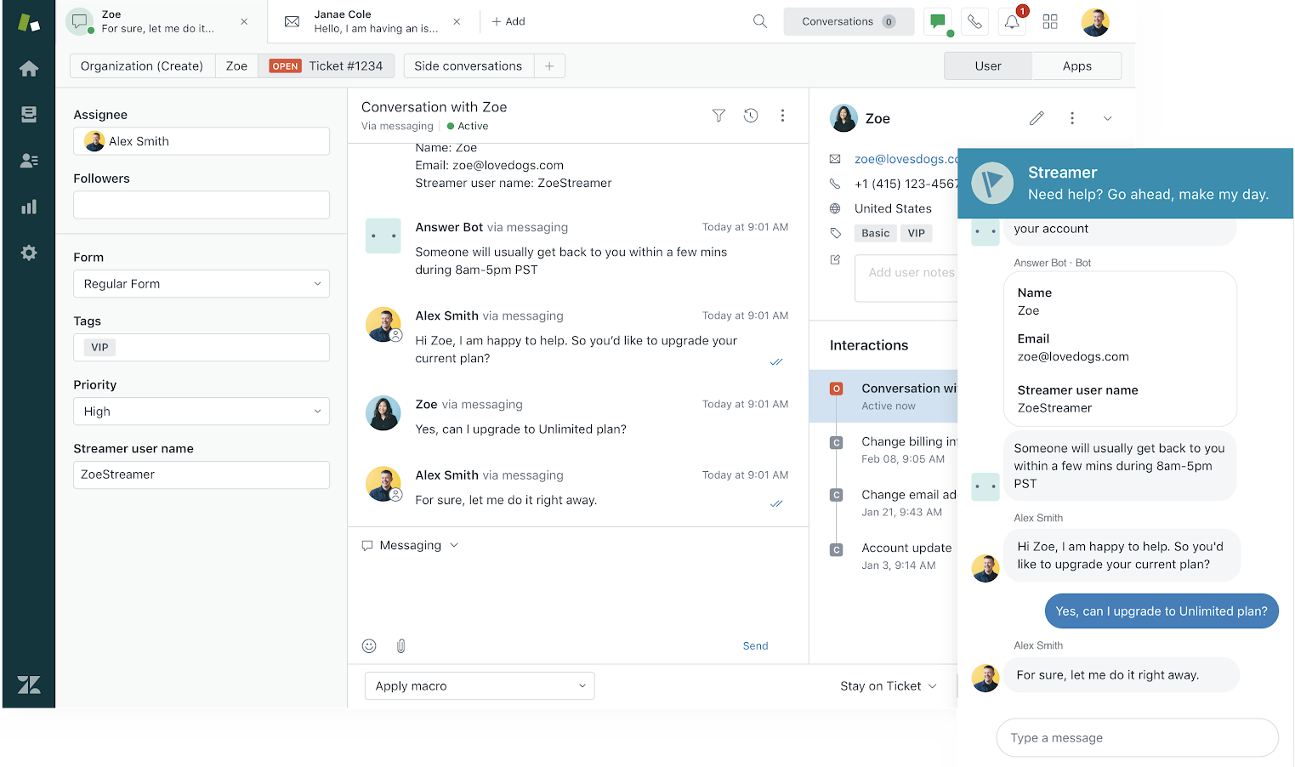This screenshot has width=1295, height=767.
Task: Click the Add tab button
Action: click(508, 22)
